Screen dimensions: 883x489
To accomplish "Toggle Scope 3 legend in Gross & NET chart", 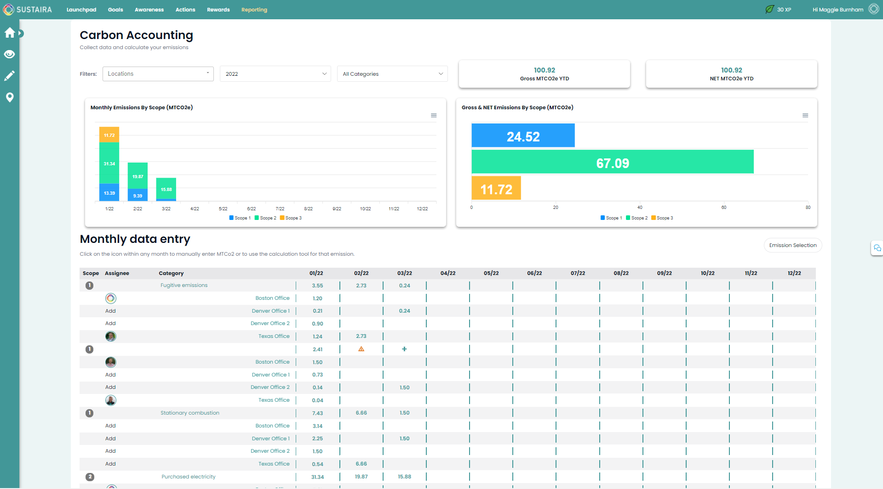I will [x=662, y=218].
